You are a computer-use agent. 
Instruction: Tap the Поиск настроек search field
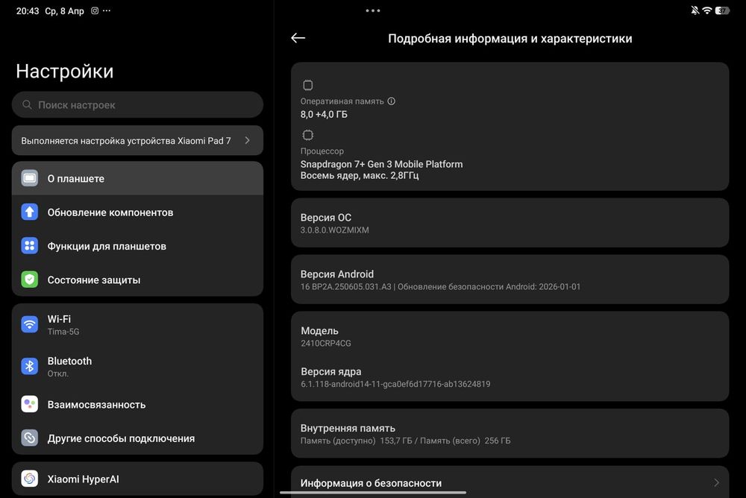pos(137,105)
